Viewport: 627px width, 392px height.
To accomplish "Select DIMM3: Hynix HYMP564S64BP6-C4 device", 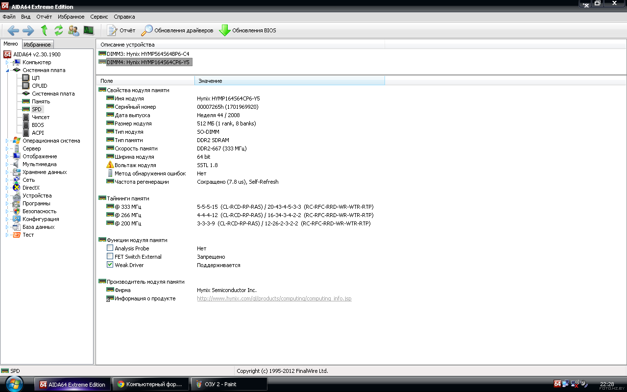I will pos(147,53).
